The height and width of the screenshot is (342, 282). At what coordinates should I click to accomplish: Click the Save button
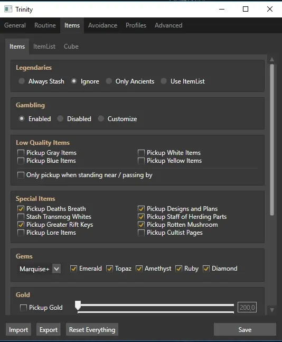(x=245, y=329)
